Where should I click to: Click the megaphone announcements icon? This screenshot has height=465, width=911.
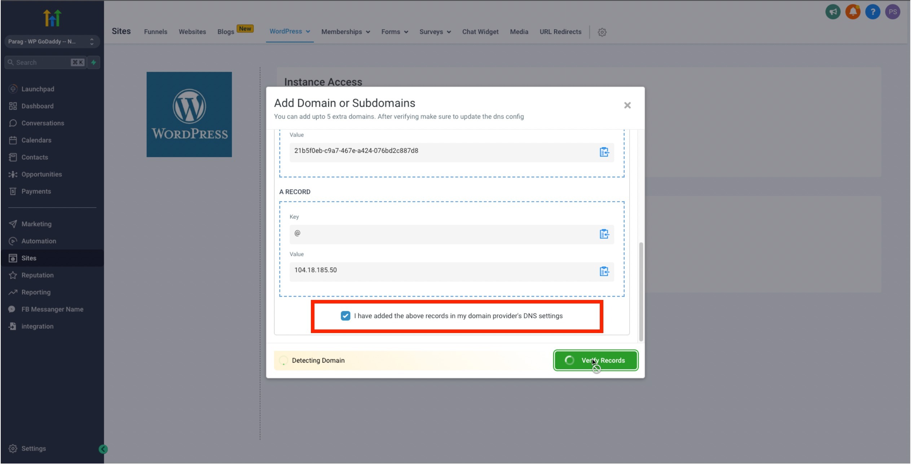click(833, 12)
